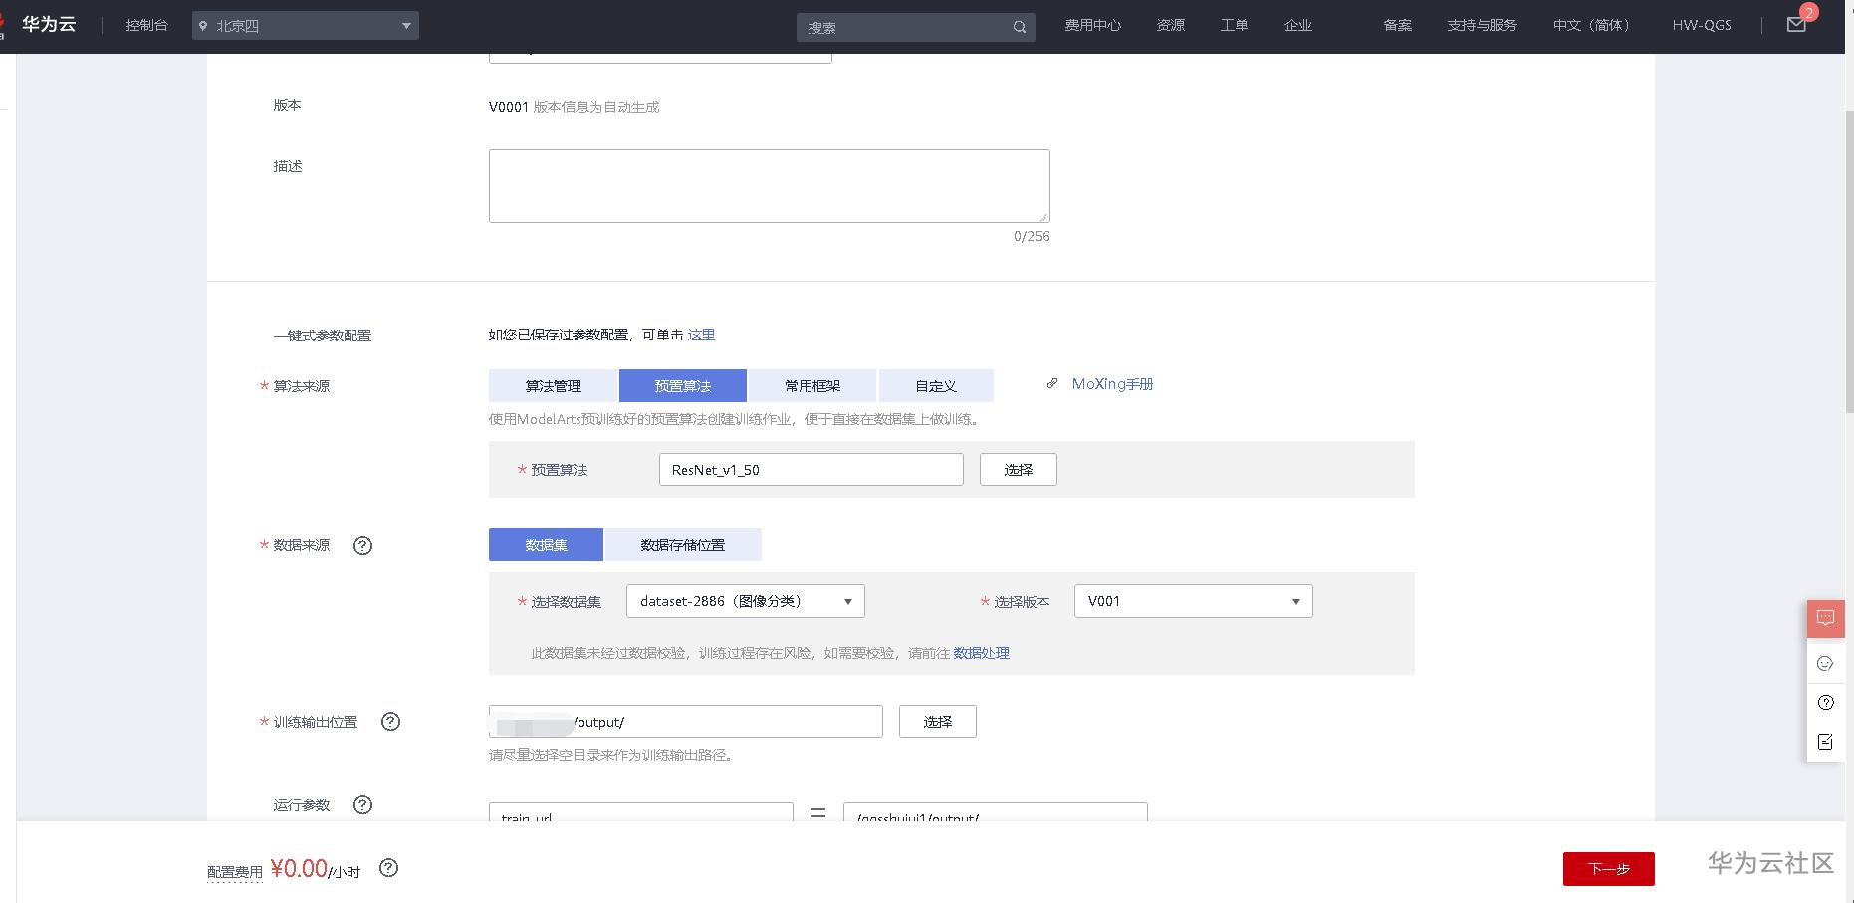Screen dimensions: 1854x903
Task: Click the 下一步 button
Action: click(1609, 868)
